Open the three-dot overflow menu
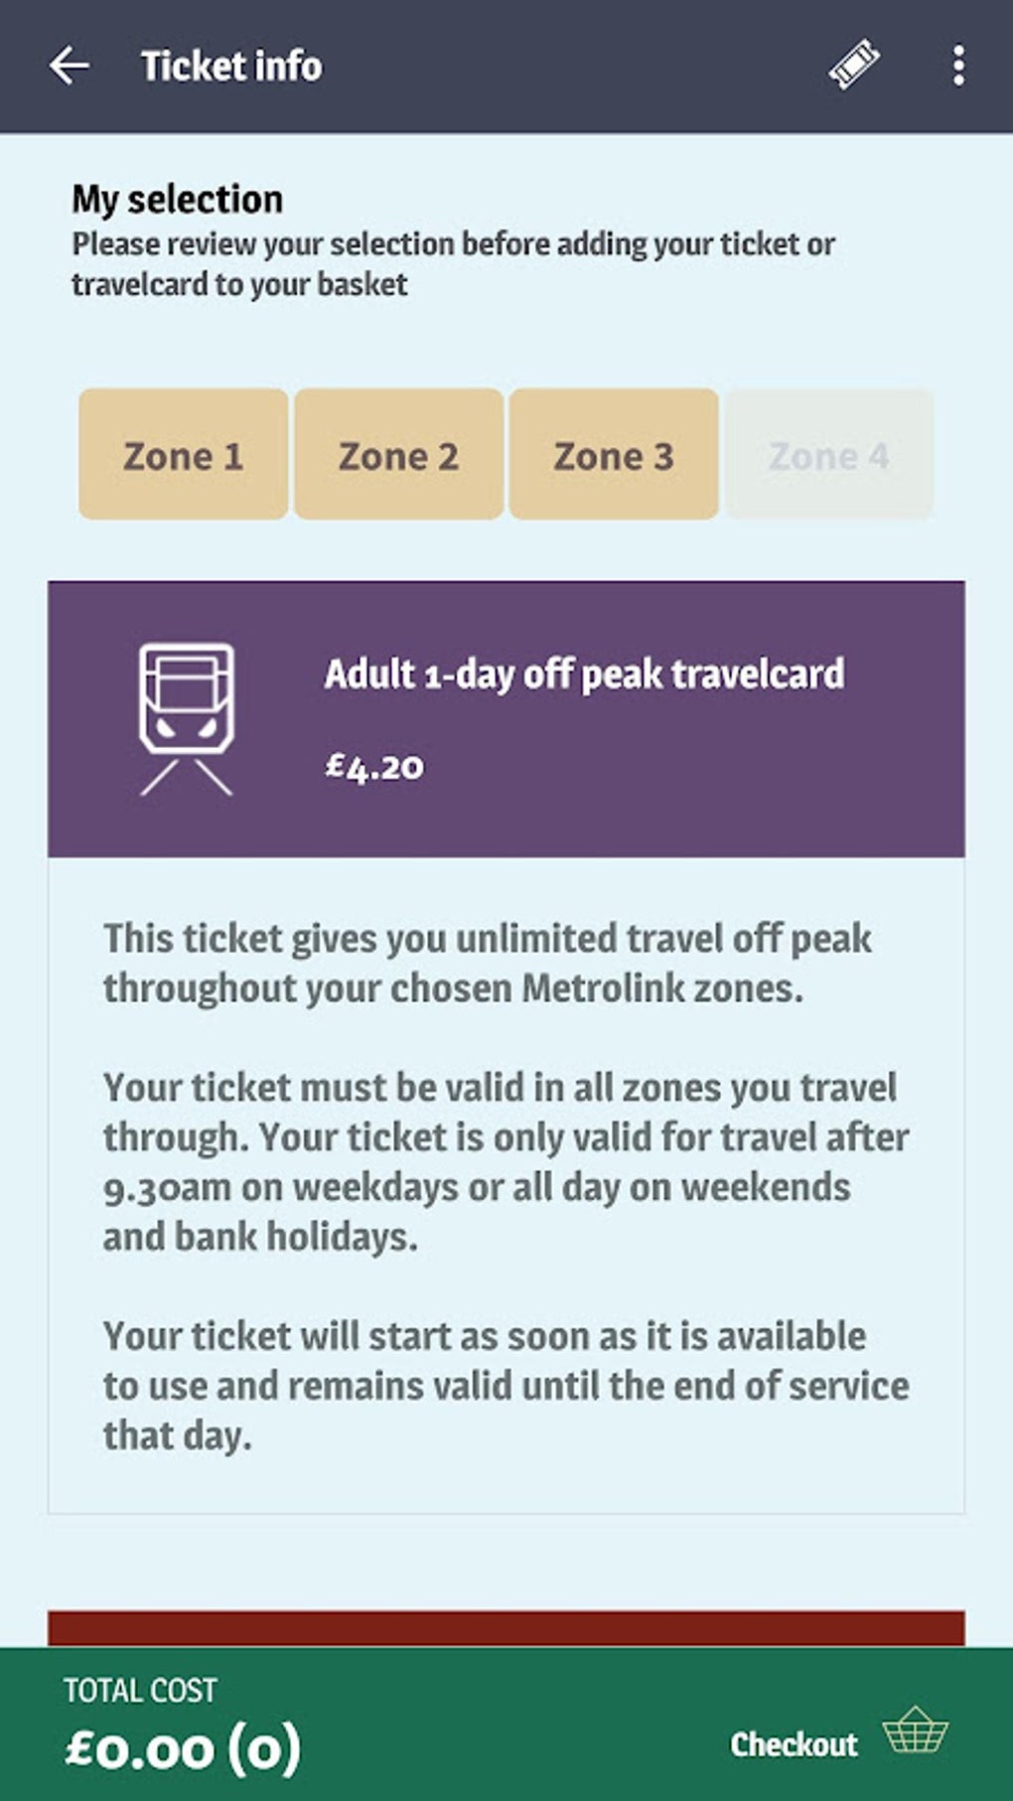The height and width of the screenshot is (1801, 1013). (x=957, y=66)
